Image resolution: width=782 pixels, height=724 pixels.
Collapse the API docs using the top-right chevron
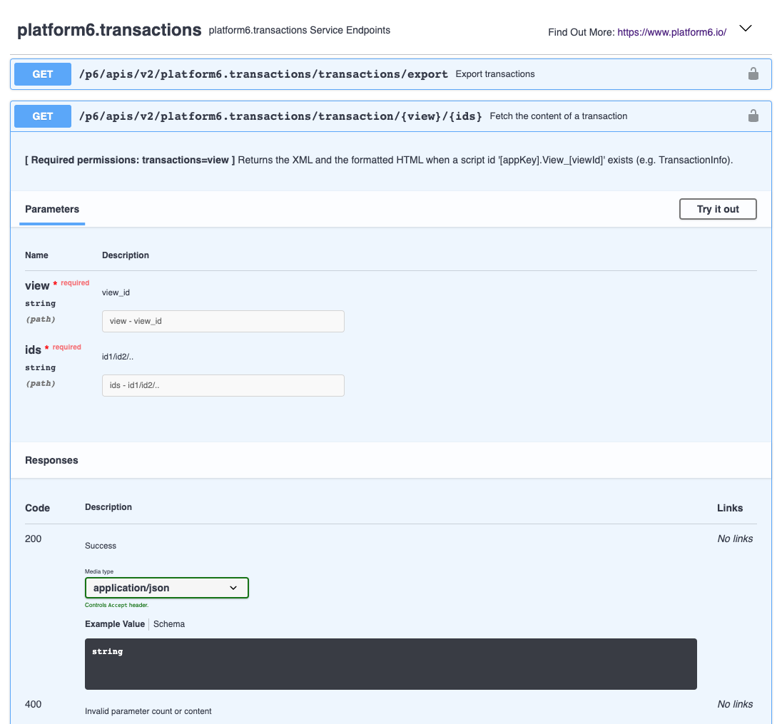(x=745, y=29)
